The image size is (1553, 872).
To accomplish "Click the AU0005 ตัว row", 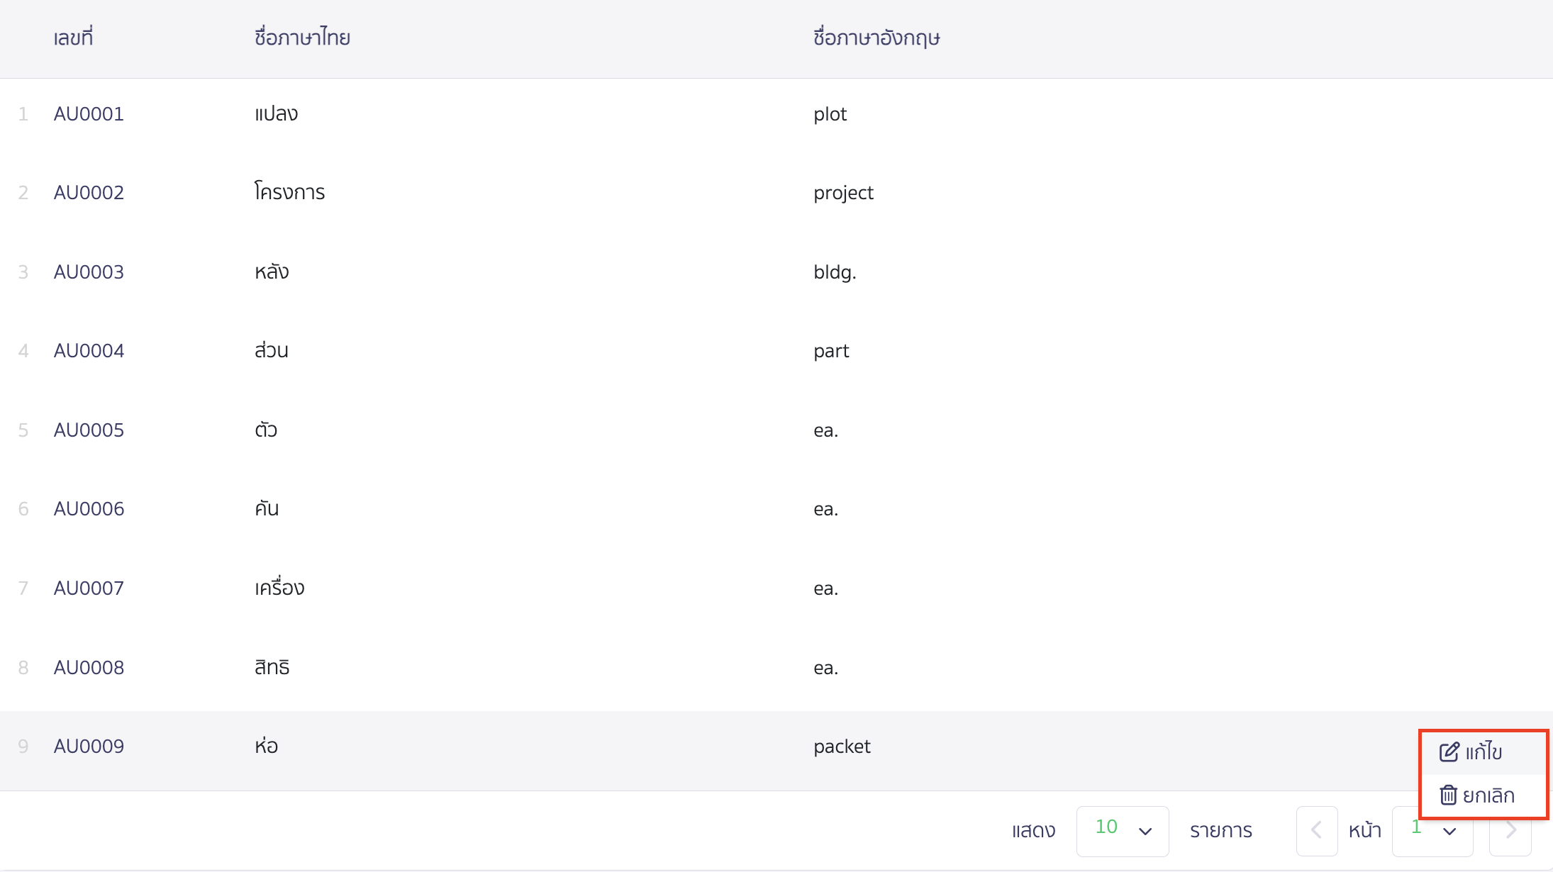I will pyautogui.click(x=266, y=430).
